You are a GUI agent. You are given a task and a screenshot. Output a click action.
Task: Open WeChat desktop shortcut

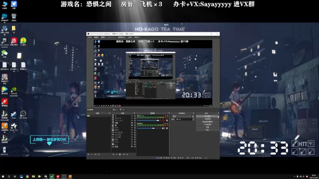click(x=4, y=53)
